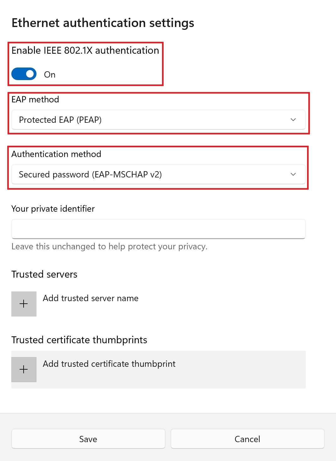Select the "Add trusted server name" text

click(x=91, y=298)
